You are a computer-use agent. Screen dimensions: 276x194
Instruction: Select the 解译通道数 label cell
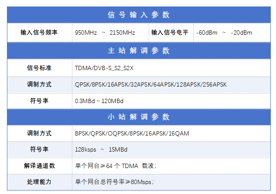[x=39, y=165]
